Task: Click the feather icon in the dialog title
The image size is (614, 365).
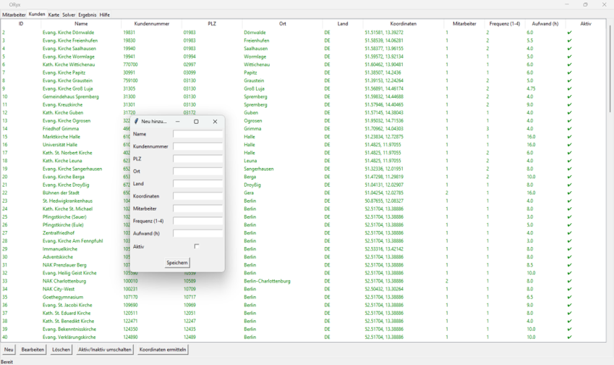Action: point(136,122)
